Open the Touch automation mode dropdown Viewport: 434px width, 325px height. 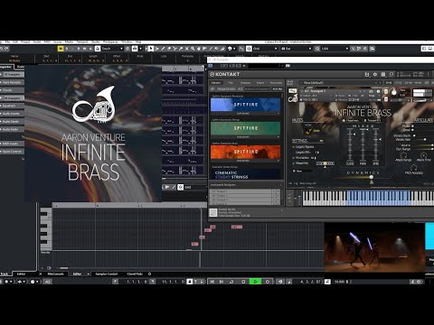coord(112,49)
